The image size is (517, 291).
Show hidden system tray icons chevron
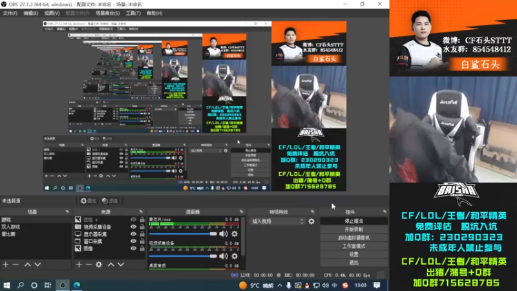click(280, 285)
